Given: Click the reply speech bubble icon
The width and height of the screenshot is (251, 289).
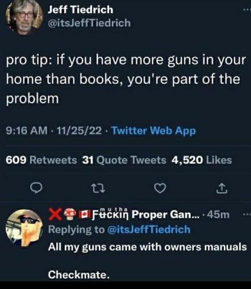Looking at the screenshot, I should tap(37, 188).
